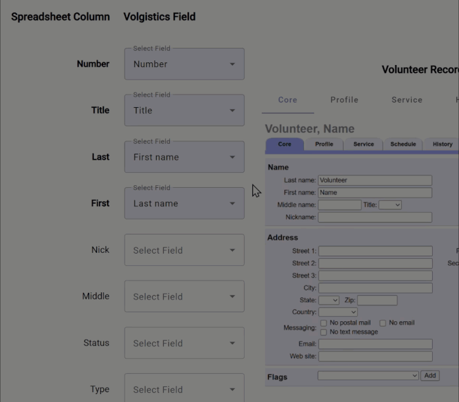Open the Nick row Select Field dropdown

pos(184,250)
